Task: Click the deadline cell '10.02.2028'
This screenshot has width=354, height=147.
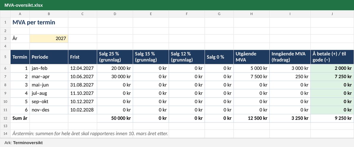Action: (83, 110)
